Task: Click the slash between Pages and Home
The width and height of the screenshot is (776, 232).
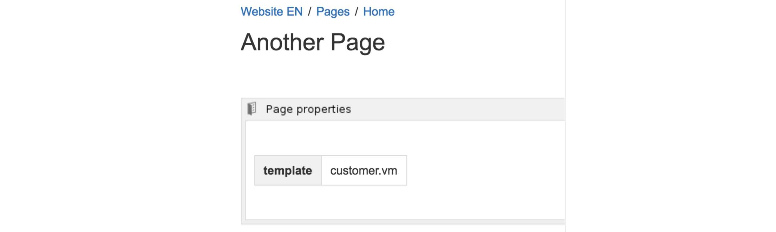Action: pos(356,12)
